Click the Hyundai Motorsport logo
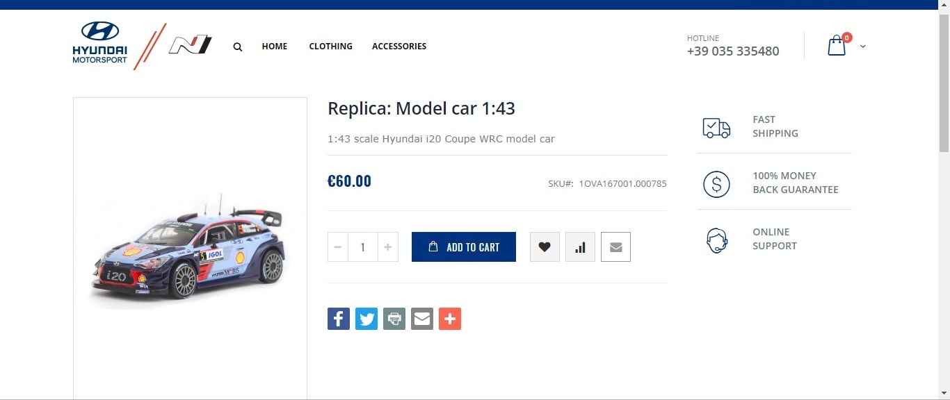 (100, 43)
